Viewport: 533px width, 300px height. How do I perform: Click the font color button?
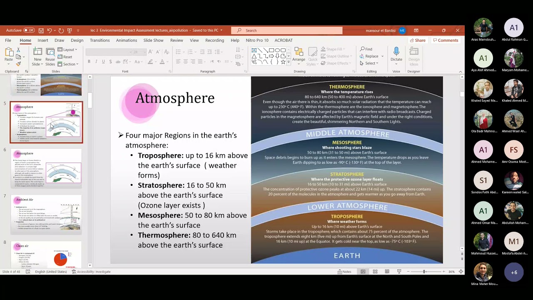pos(162,62)
